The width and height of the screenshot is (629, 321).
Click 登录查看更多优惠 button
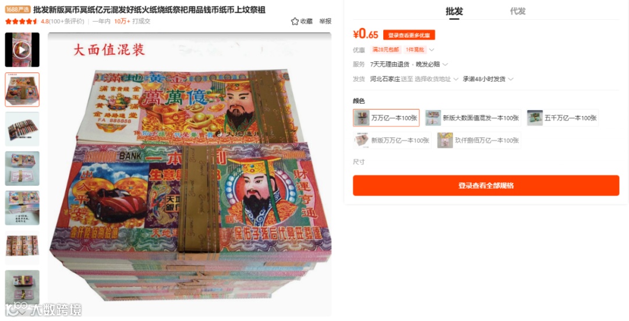[x=409, y=35]
